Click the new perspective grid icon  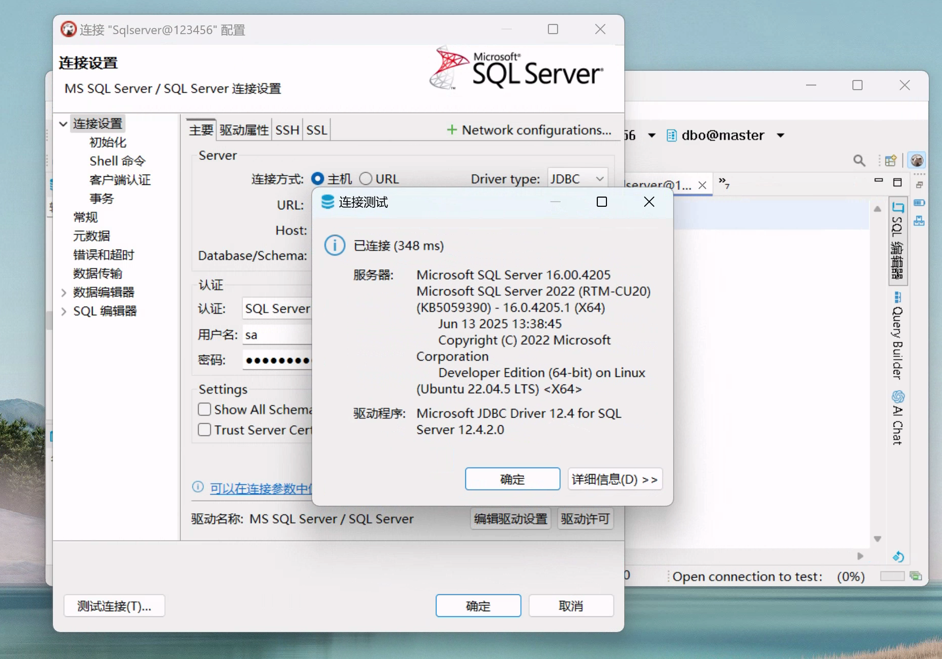tap(891, 161)
